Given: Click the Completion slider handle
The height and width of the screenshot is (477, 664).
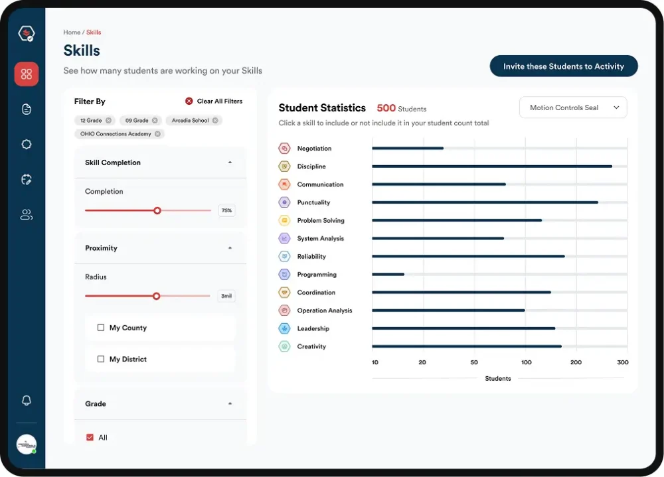Looking at the screenshot, I should point(157,210).
